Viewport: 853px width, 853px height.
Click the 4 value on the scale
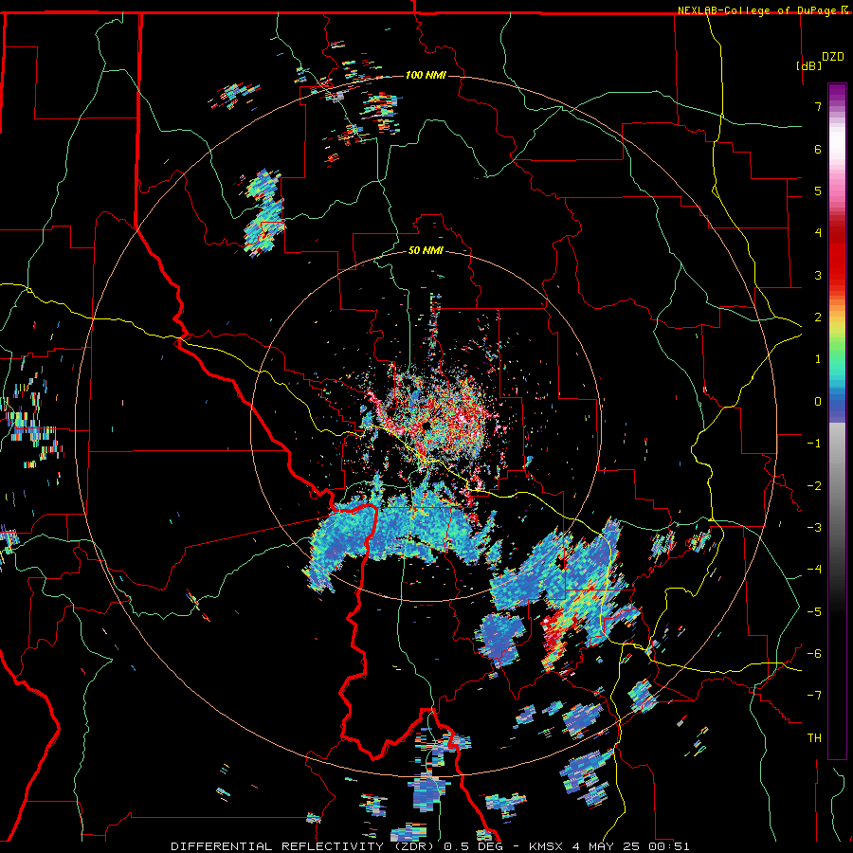(818, 233)
